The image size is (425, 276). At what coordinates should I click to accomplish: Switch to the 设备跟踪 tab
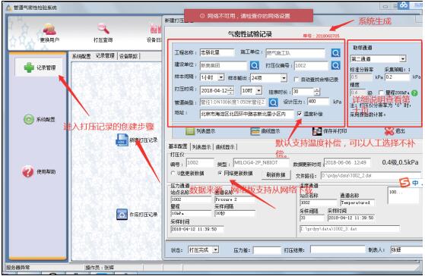[128, 56]
